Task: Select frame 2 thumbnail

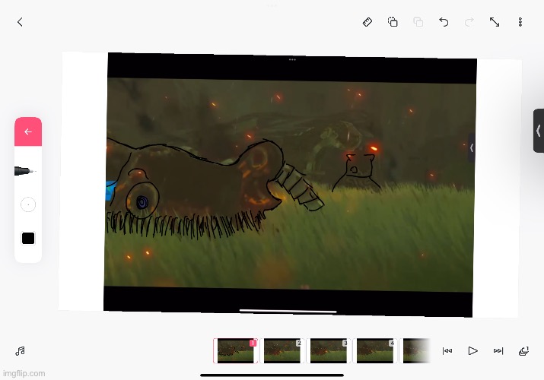Action: click(x=282, y=351)
